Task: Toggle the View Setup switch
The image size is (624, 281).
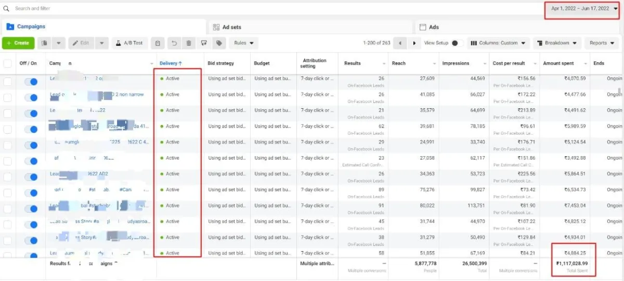Action: pyautogui.click(x=457, y=43)
